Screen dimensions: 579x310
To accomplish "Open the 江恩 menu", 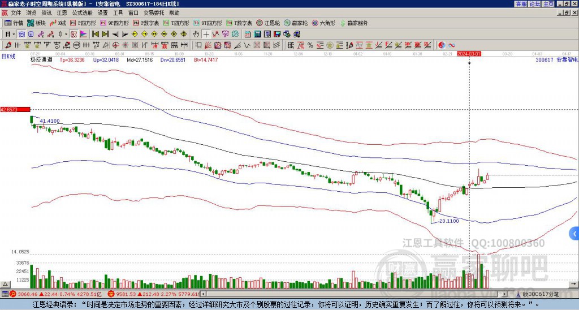I will click(62, 13).
